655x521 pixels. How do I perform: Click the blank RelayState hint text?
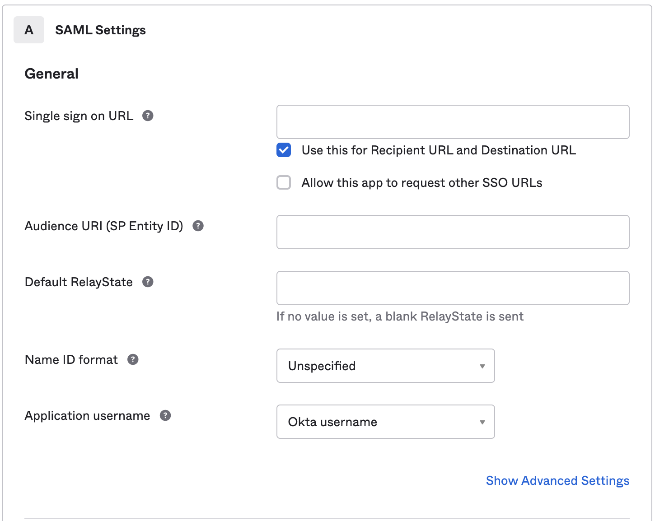tap(400, 316)
